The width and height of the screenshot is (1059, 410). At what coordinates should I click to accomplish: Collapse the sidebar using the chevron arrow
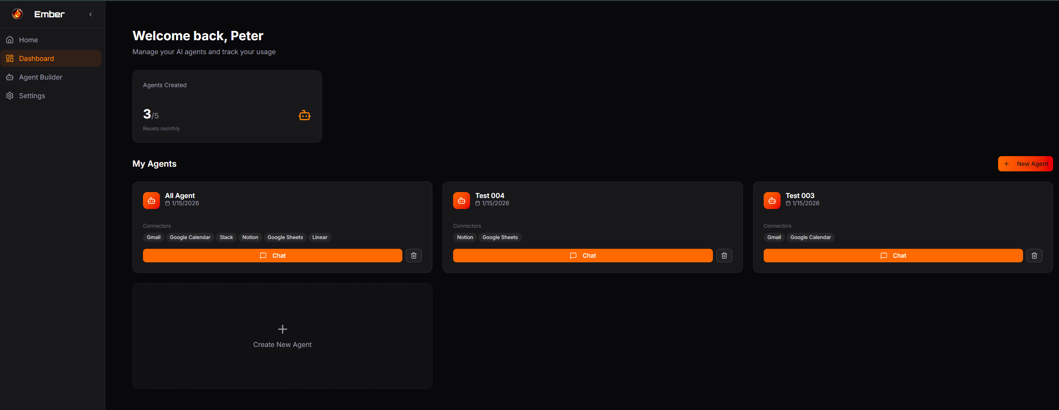pyautogui.click(x=91, y=14)
